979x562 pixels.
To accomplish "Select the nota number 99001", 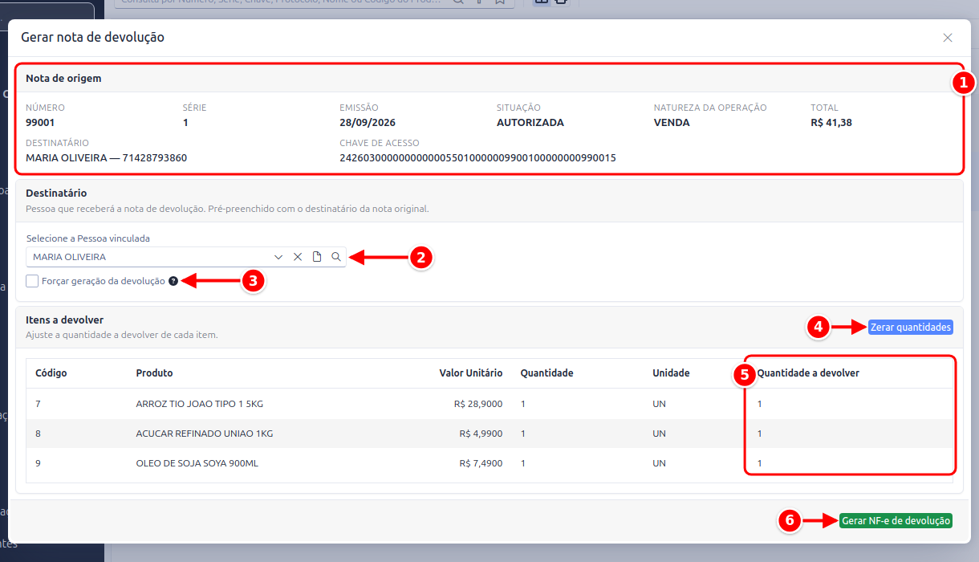I will (40, 123).
